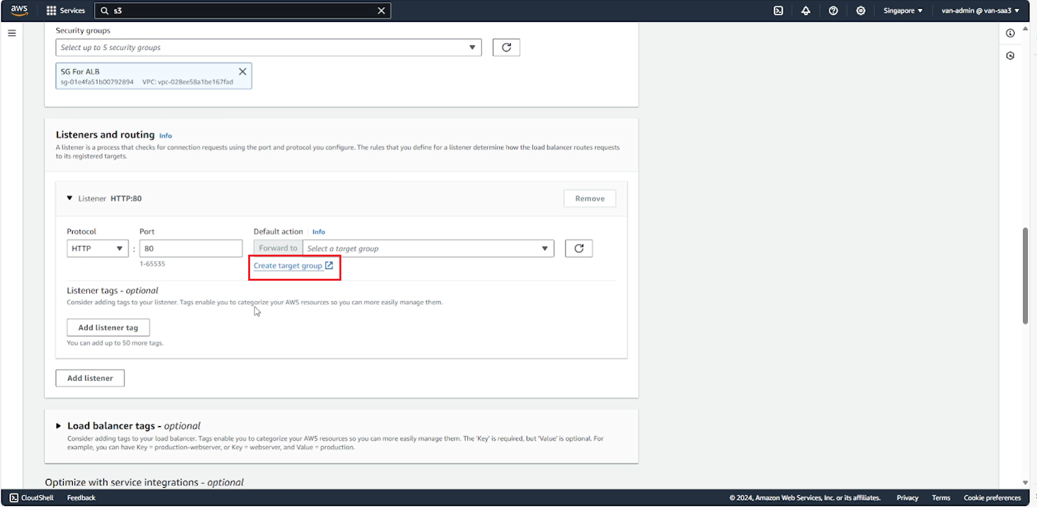Click the page vertical scrollbar thumb
The height and width of the screenshot is (508, 1037).
tap(1025, 275)
